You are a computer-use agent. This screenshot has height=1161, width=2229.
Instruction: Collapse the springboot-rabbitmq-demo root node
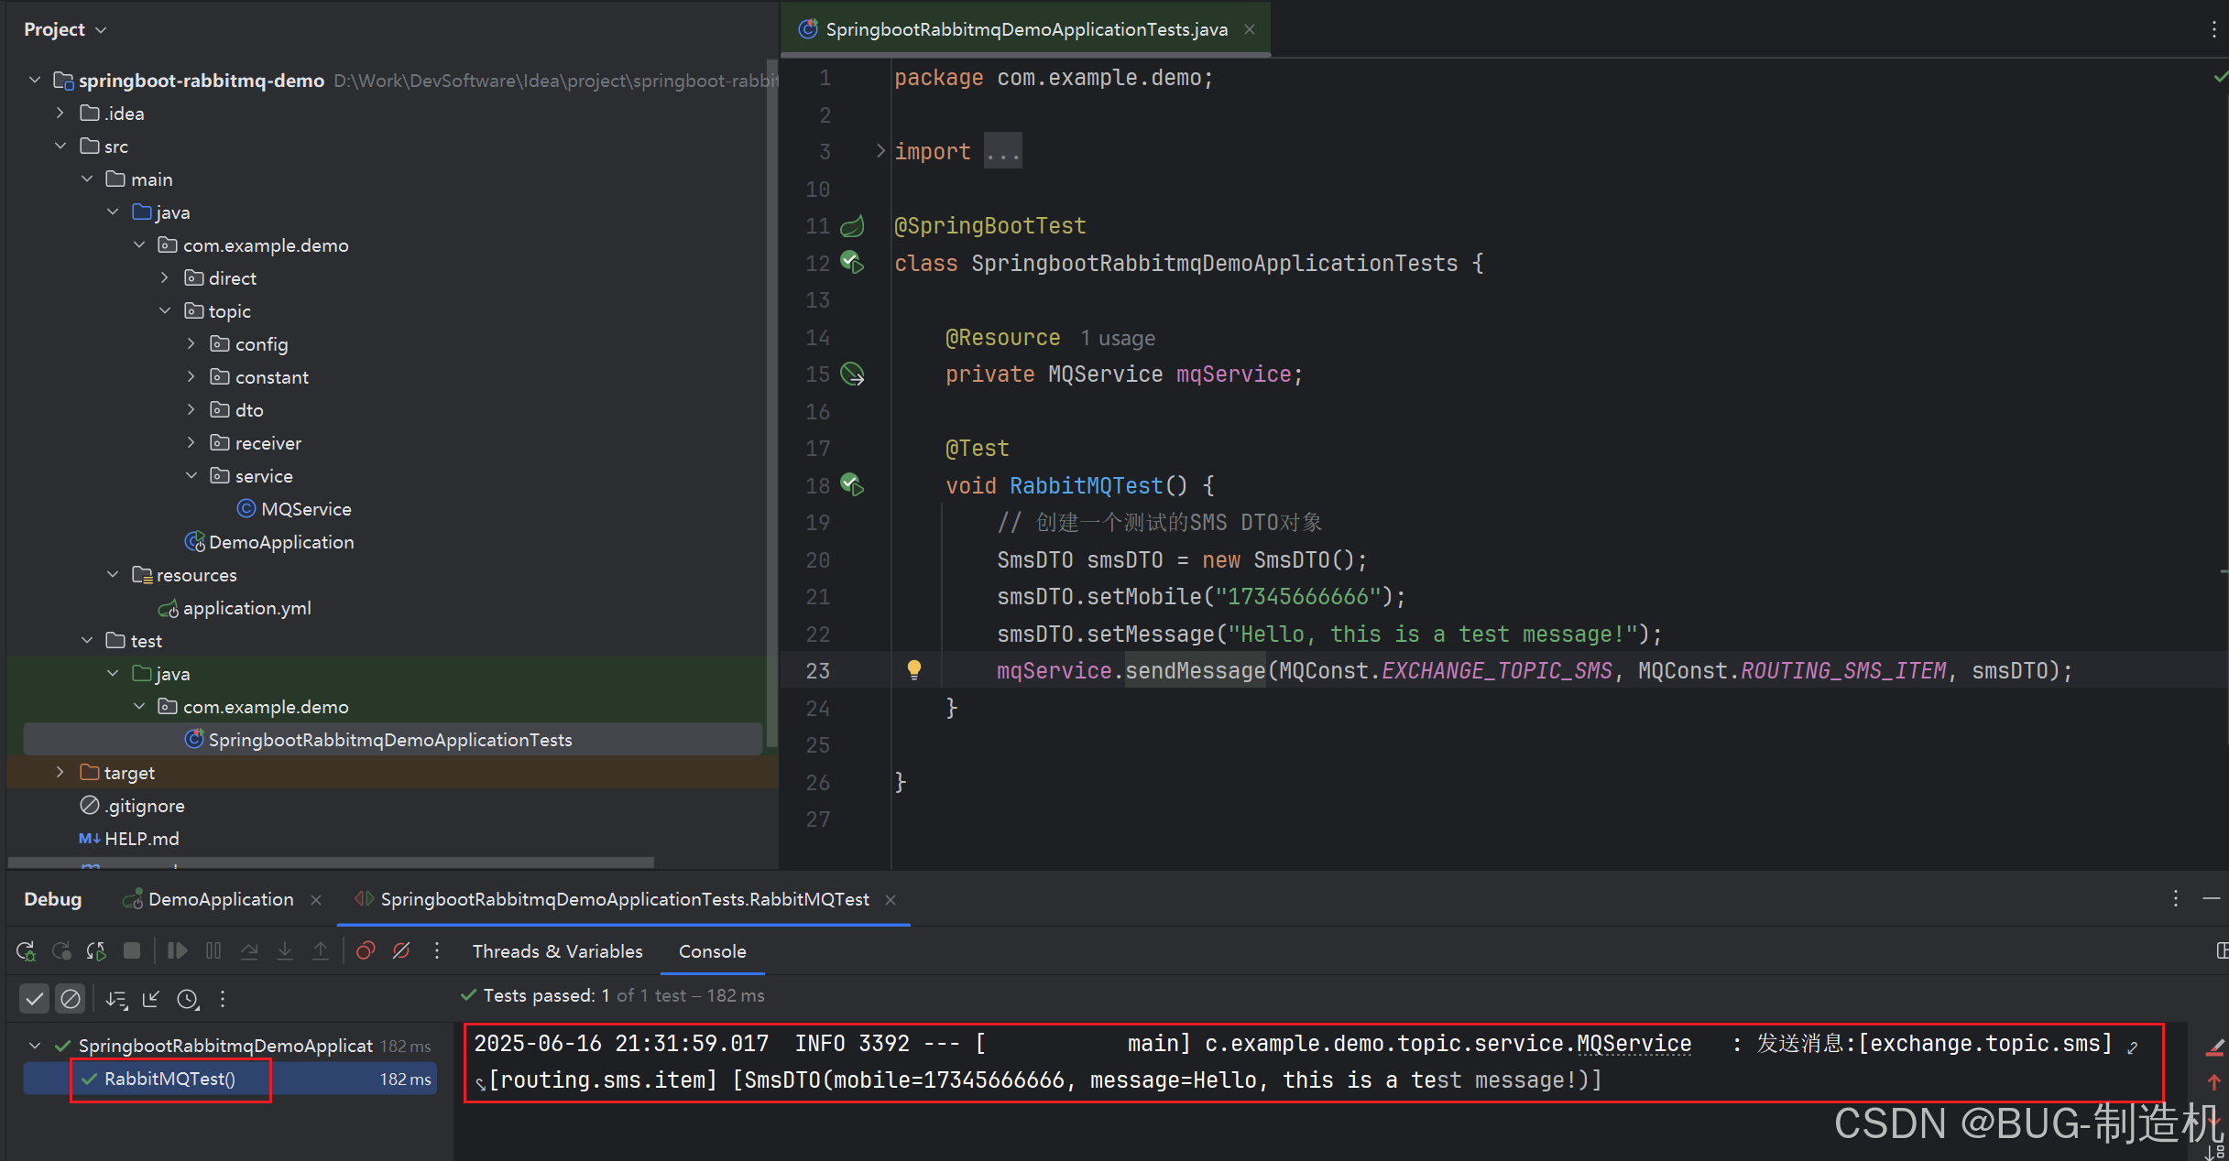[x=35, y=81]
